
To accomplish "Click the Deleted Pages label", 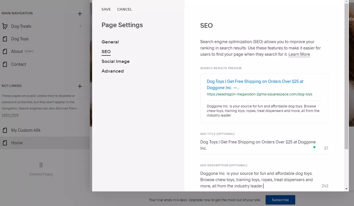I will tap(41, 174).
